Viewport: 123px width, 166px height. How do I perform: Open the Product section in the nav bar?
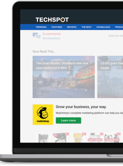[x=119, y=27]
